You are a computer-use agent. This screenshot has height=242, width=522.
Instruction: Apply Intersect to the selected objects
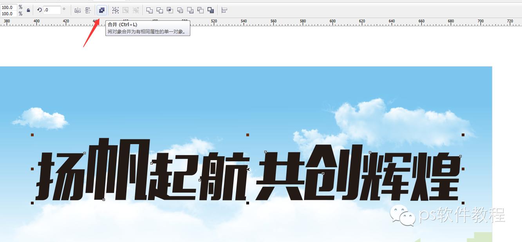(x=170, y=10)
